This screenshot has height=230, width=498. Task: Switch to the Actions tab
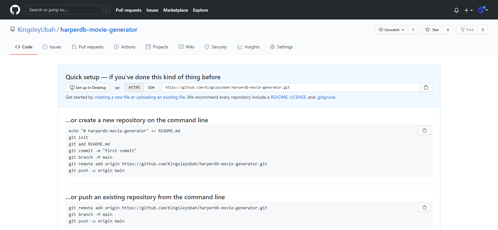[x=125, y=47]
